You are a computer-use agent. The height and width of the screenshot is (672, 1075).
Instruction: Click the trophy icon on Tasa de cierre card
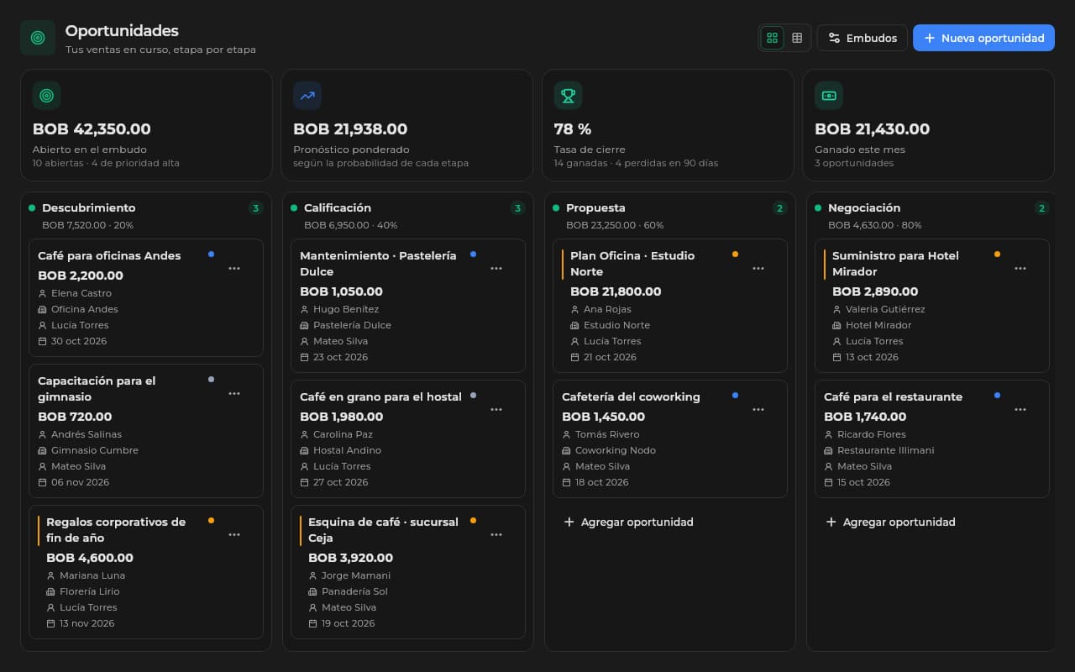[569, 96]
